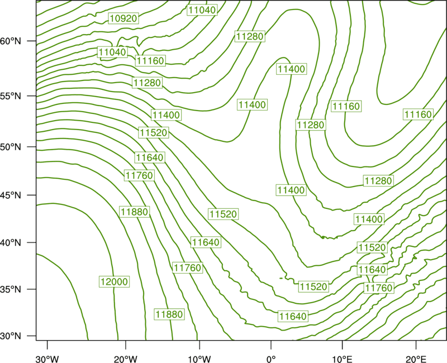Select the 11040 label just below 60°N
Screen dimensions: 447x363
click(x=112, y=52)
